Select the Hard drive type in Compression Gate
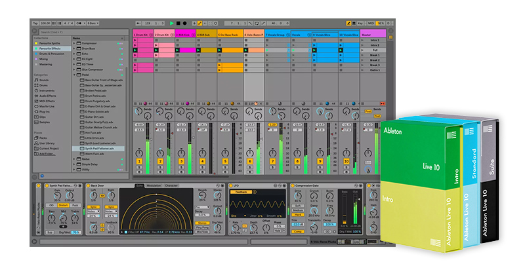Image resolution: width=525 pixels, height=262 pixels. (x=298, y=215)
